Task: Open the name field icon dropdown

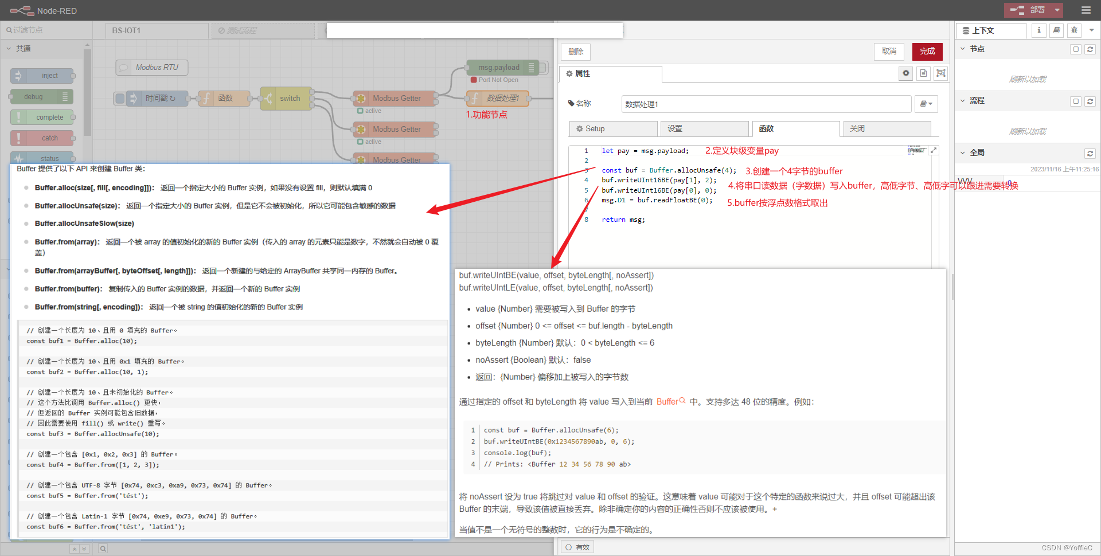Action: [x=926, y=104]
